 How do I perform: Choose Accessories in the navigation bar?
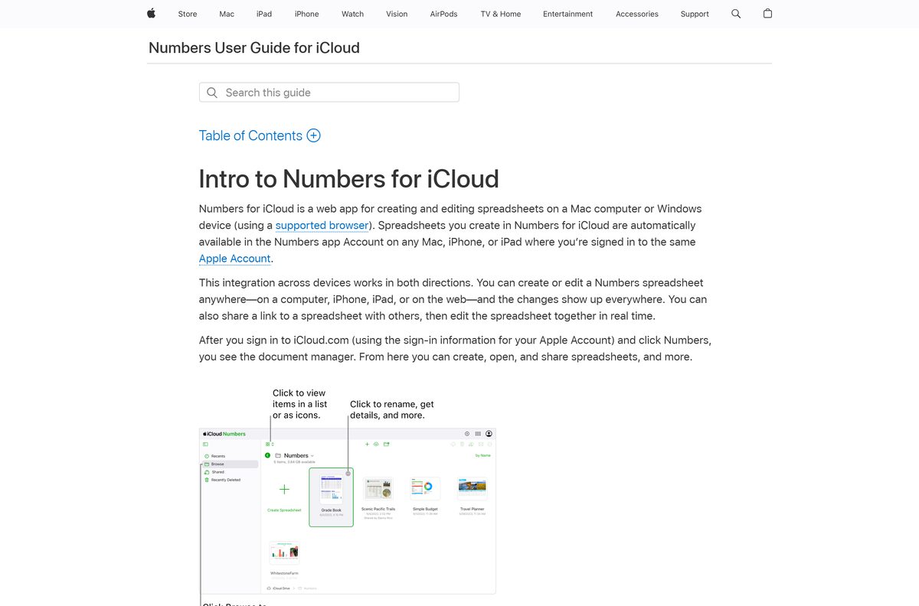[637, 14]
